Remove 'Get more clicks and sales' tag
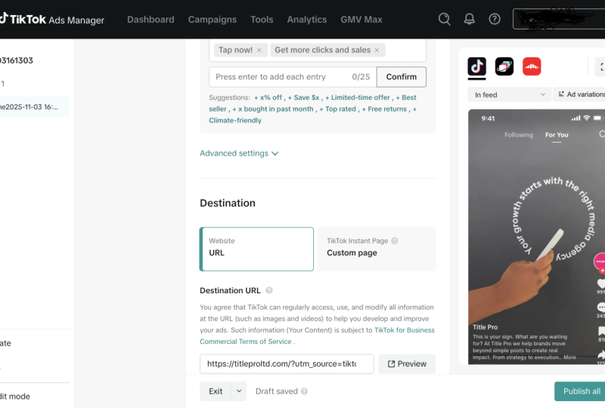The image size is (605, 408). point(377,50)
